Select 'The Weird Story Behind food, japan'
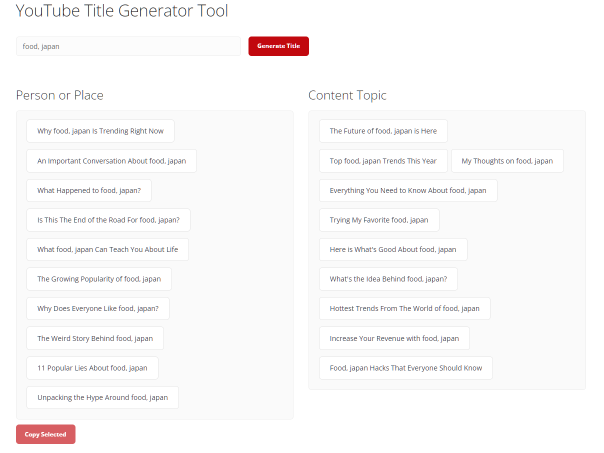The image size is (604, 453). 95,338
